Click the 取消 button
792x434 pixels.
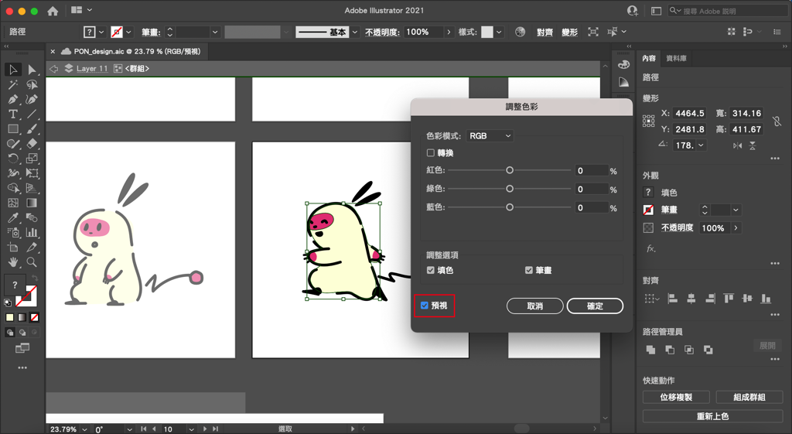[x=534, y=306]
